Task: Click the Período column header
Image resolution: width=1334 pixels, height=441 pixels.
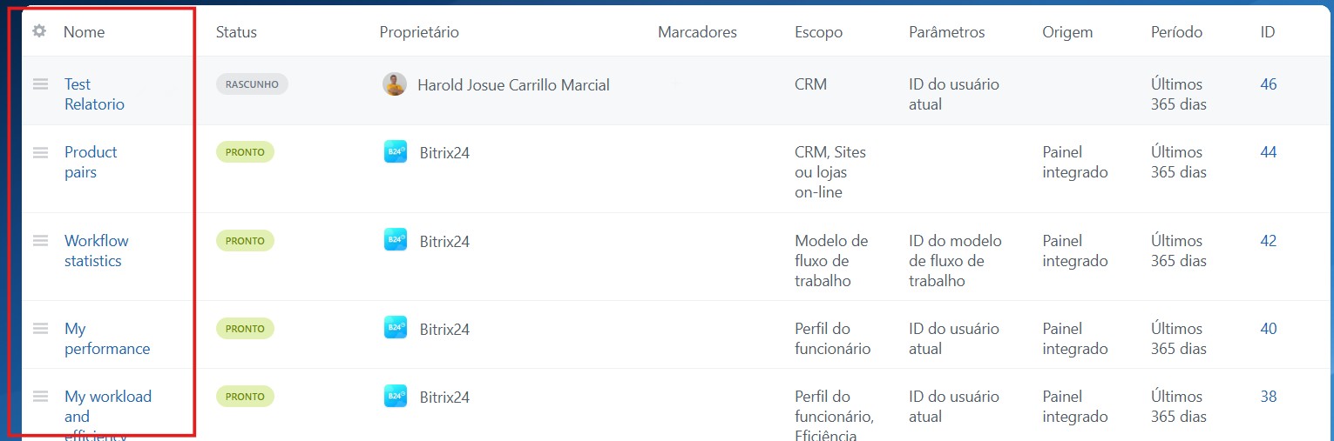Action: 1176,32
